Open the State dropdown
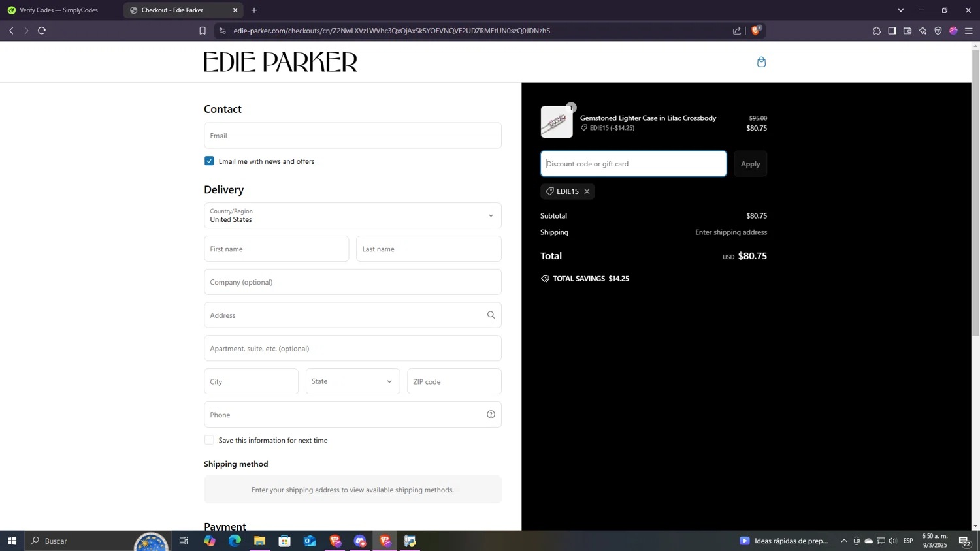Screen dimensions: 980x551 [x=353, y=381]
